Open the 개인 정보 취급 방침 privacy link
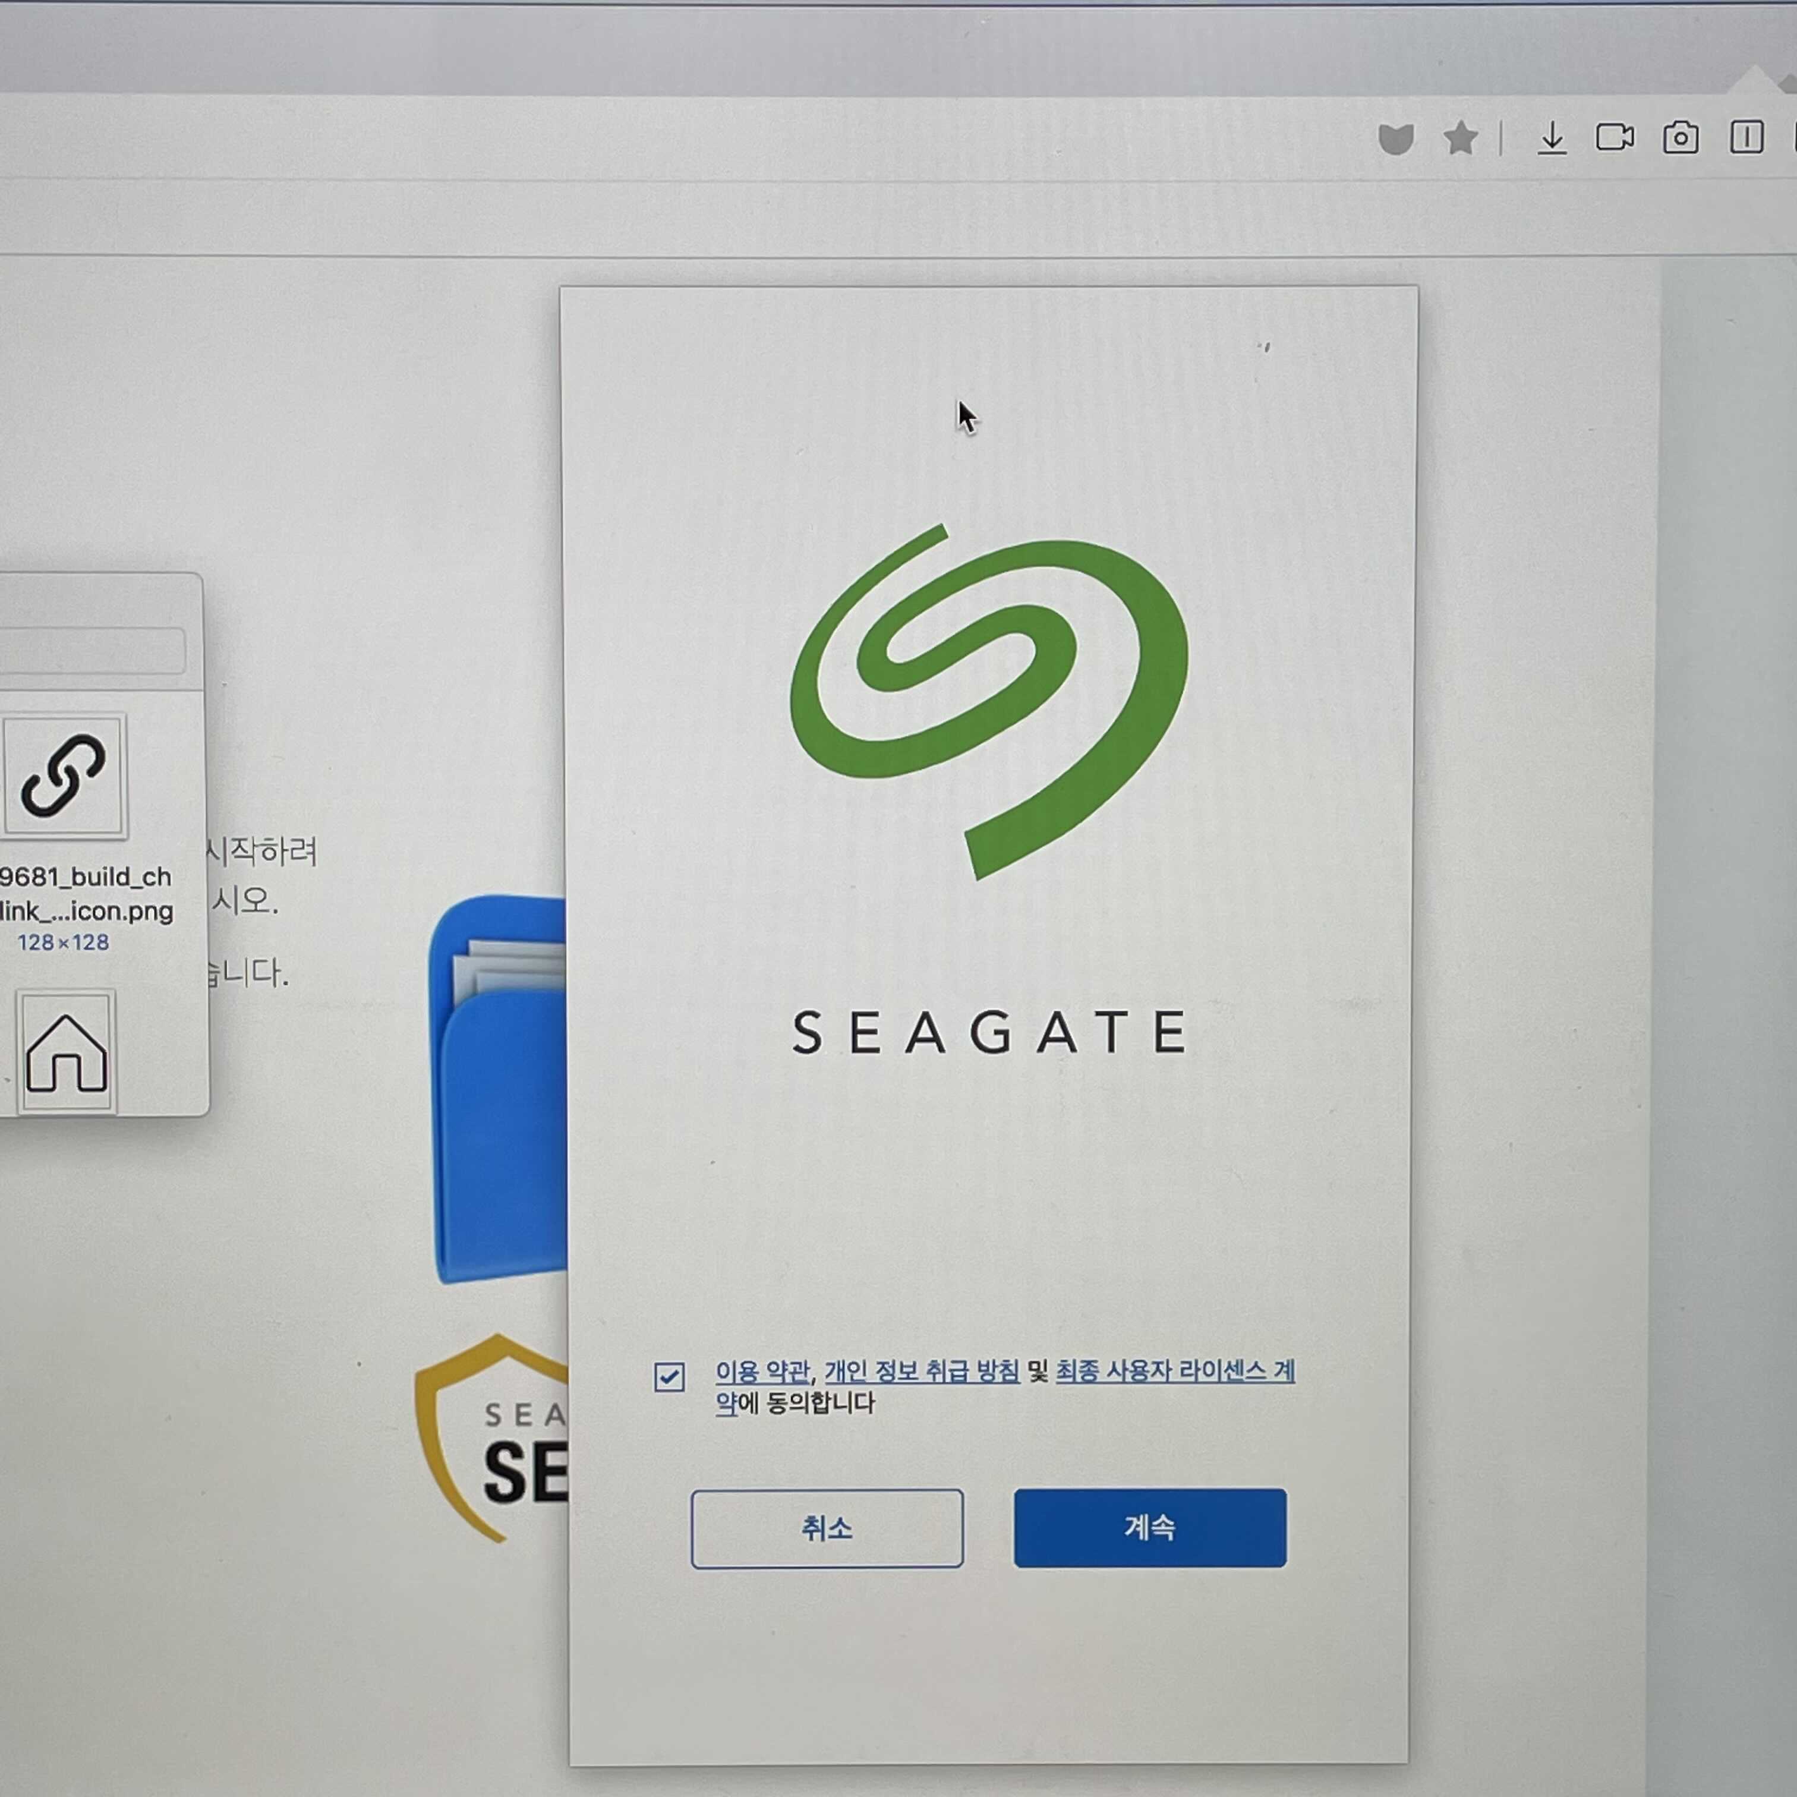 click(922, 1371)
